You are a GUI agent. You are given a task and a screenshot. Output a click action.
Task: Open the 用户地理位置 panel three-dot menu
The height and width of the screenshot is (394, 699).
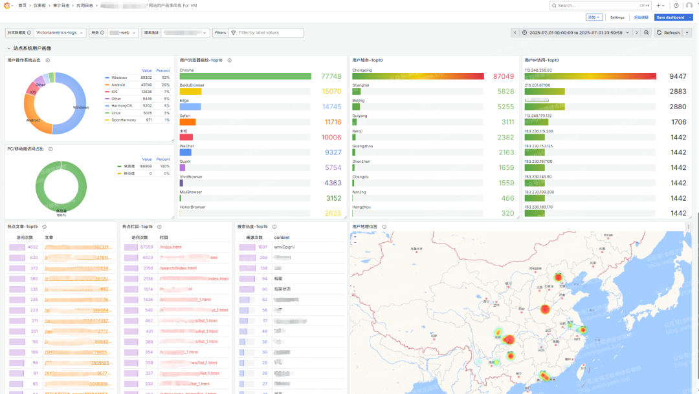(x=688, y=226)
